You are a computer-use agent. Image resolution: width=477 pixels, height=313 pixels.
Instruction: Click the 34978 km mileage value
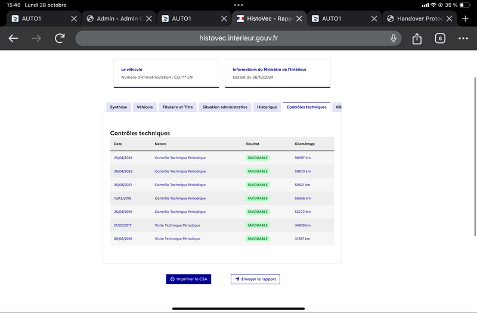coord(303,225)
